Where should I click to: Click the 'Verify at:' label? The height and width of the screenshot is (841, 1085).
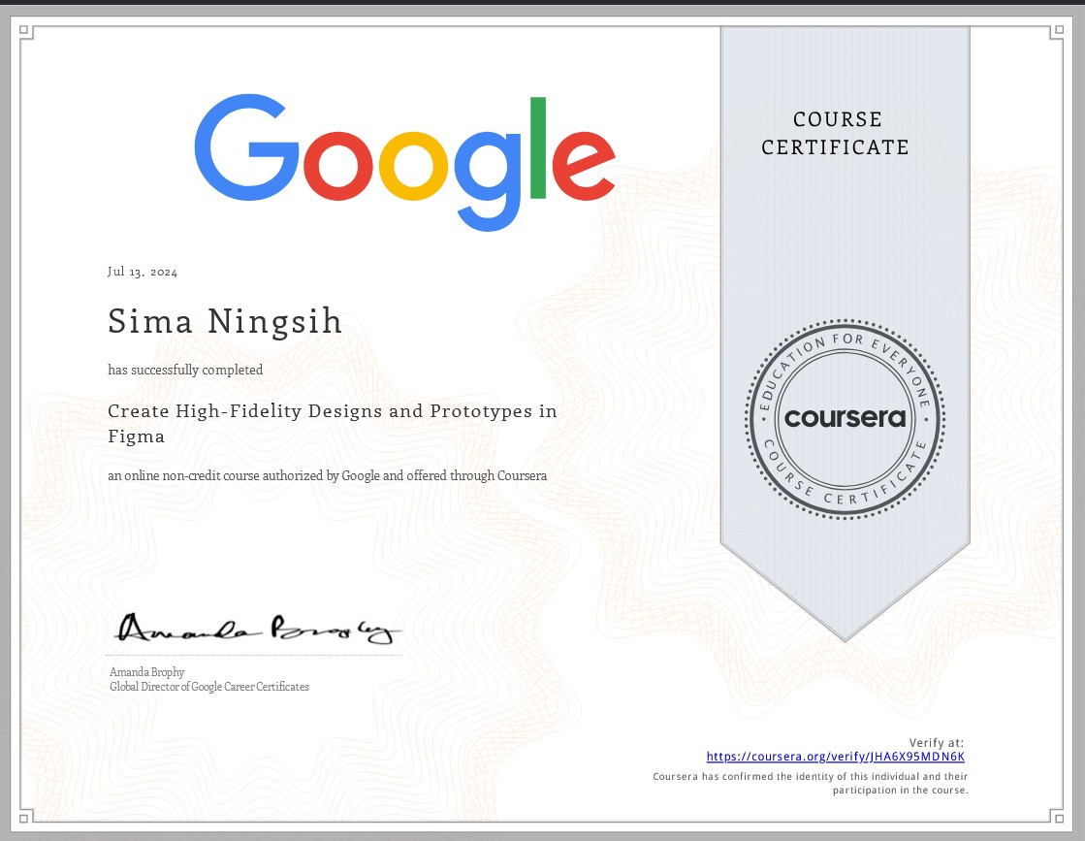tap(936, 742)
